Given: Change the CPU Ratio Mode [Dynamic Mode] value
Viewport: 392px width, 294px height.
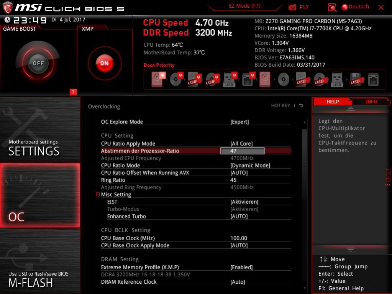Looking at the screenshot, I should click(250, 165).
